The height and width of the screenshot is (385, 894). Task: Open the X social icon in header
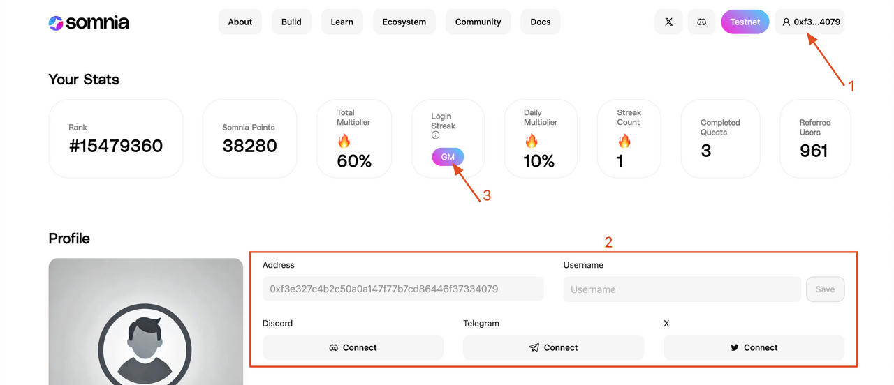point(668,22)
